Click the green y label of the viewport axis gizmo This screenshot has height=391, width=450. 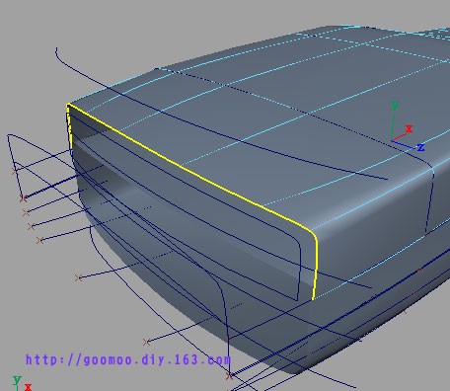tap(395, 106)
